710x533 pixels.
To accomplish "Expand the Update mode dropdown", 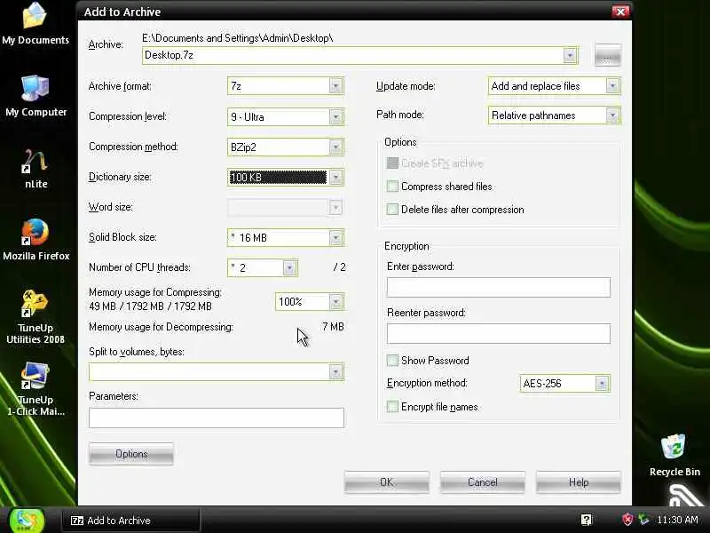I will tap(612, 85).
